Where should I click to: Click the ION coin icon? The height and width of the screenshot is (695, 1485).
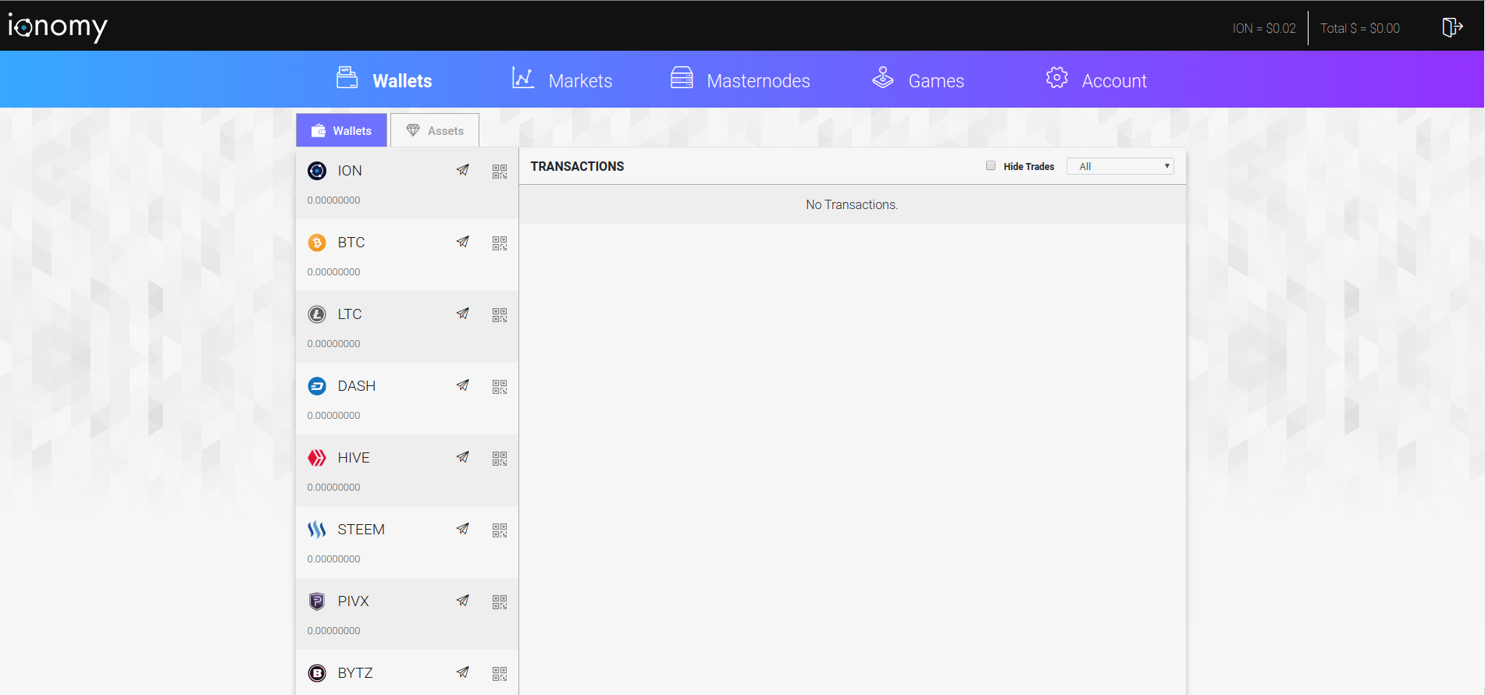click(x=317, y=171)
